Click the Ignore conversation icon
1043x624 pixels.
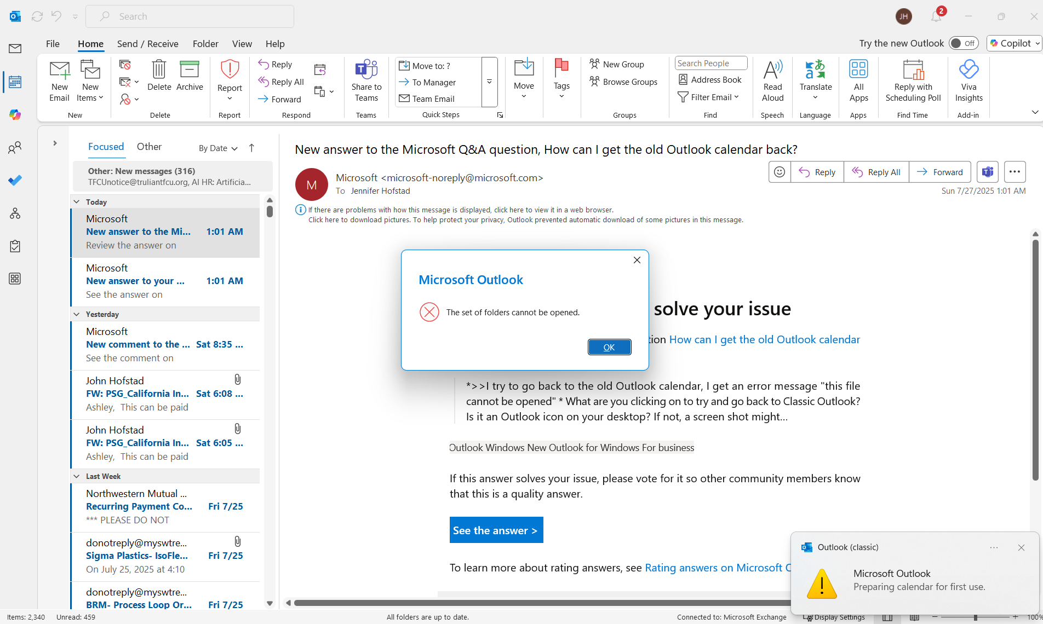coord(125,65)
